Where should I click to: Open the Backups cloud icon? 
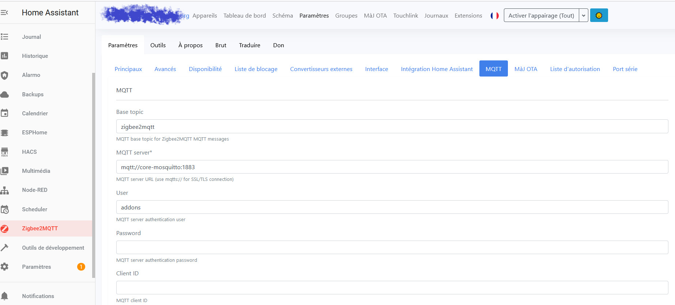[4, 94]
